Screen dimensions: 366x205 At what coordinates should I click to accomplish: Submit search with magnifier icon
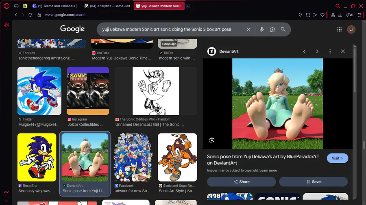point(283,29)
